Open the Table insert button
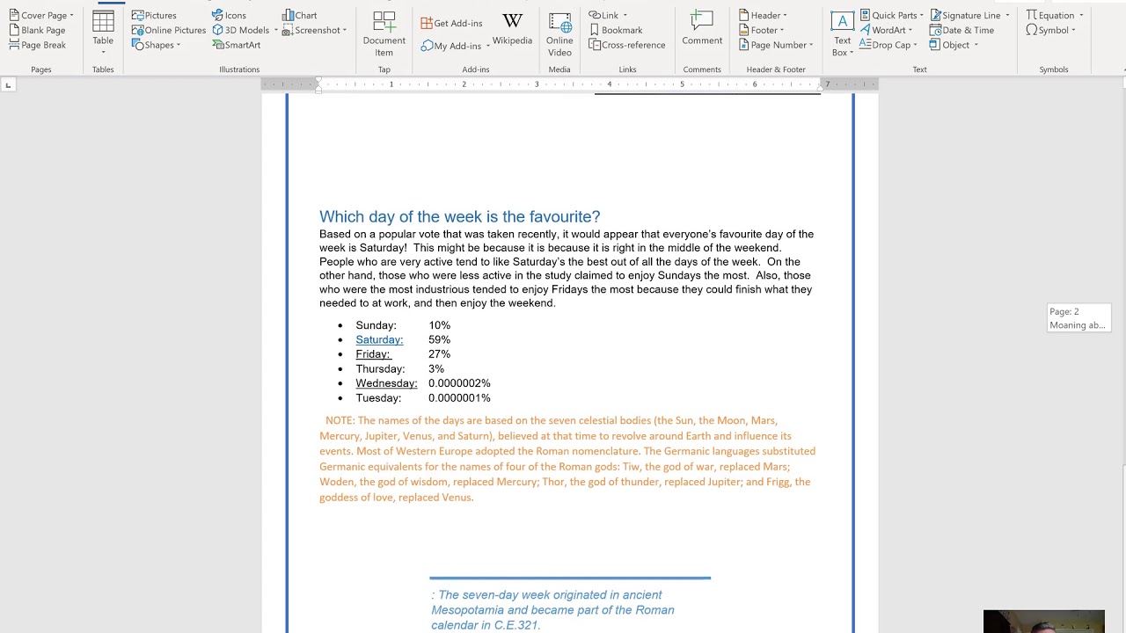 click(103, 33)
